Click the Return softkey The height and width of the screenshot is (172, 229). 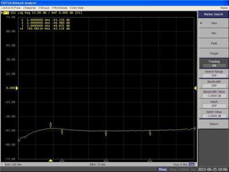point(214,124)
